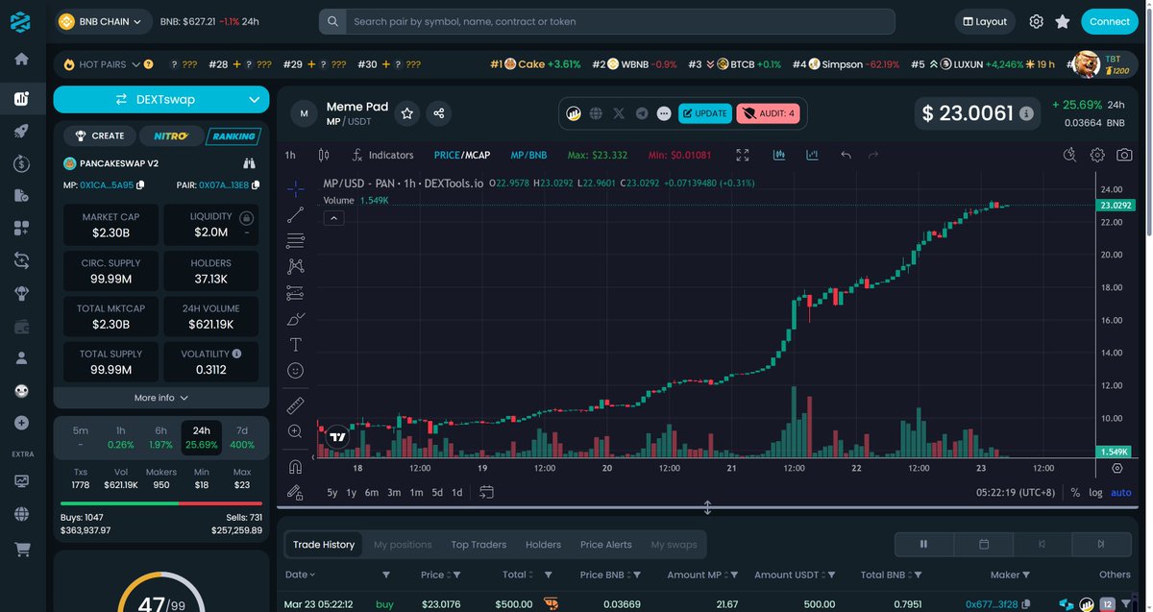Screen dimensions: 1153x612
Task: Click the buys versus sells ratio bar
Action: pyautogui.click(x=161, y=502)
